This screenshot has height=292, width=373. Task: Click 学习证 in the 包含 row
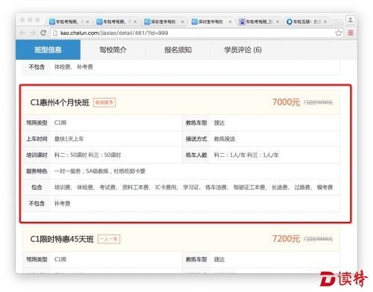point(191,187)
